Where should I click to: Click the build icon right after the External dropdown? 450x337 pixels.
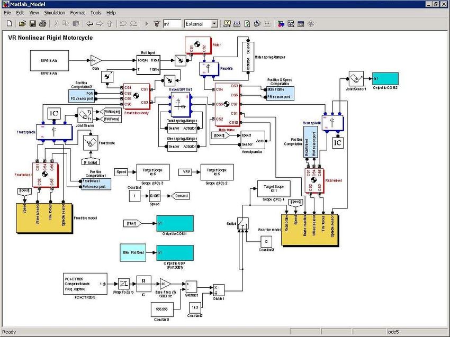(x=227, y=24)
